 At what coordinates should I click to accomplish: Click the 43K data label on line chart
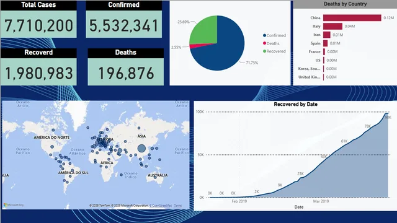click(324, 157)
